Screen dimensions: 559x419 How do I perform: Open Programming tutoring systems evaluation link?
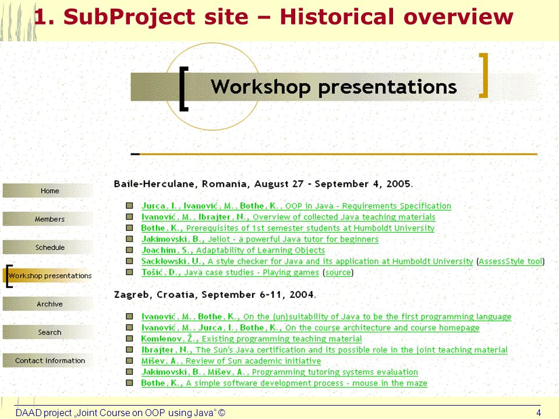279,372
